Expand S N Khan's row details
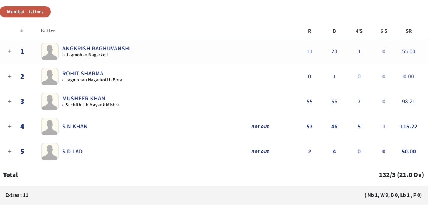The image size is (434, 206). pyautogui.click(x=10, y=127)
